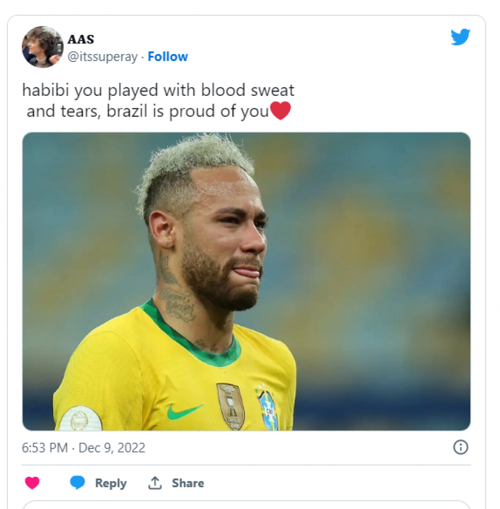Open the 6:53 PM time link

44,448
